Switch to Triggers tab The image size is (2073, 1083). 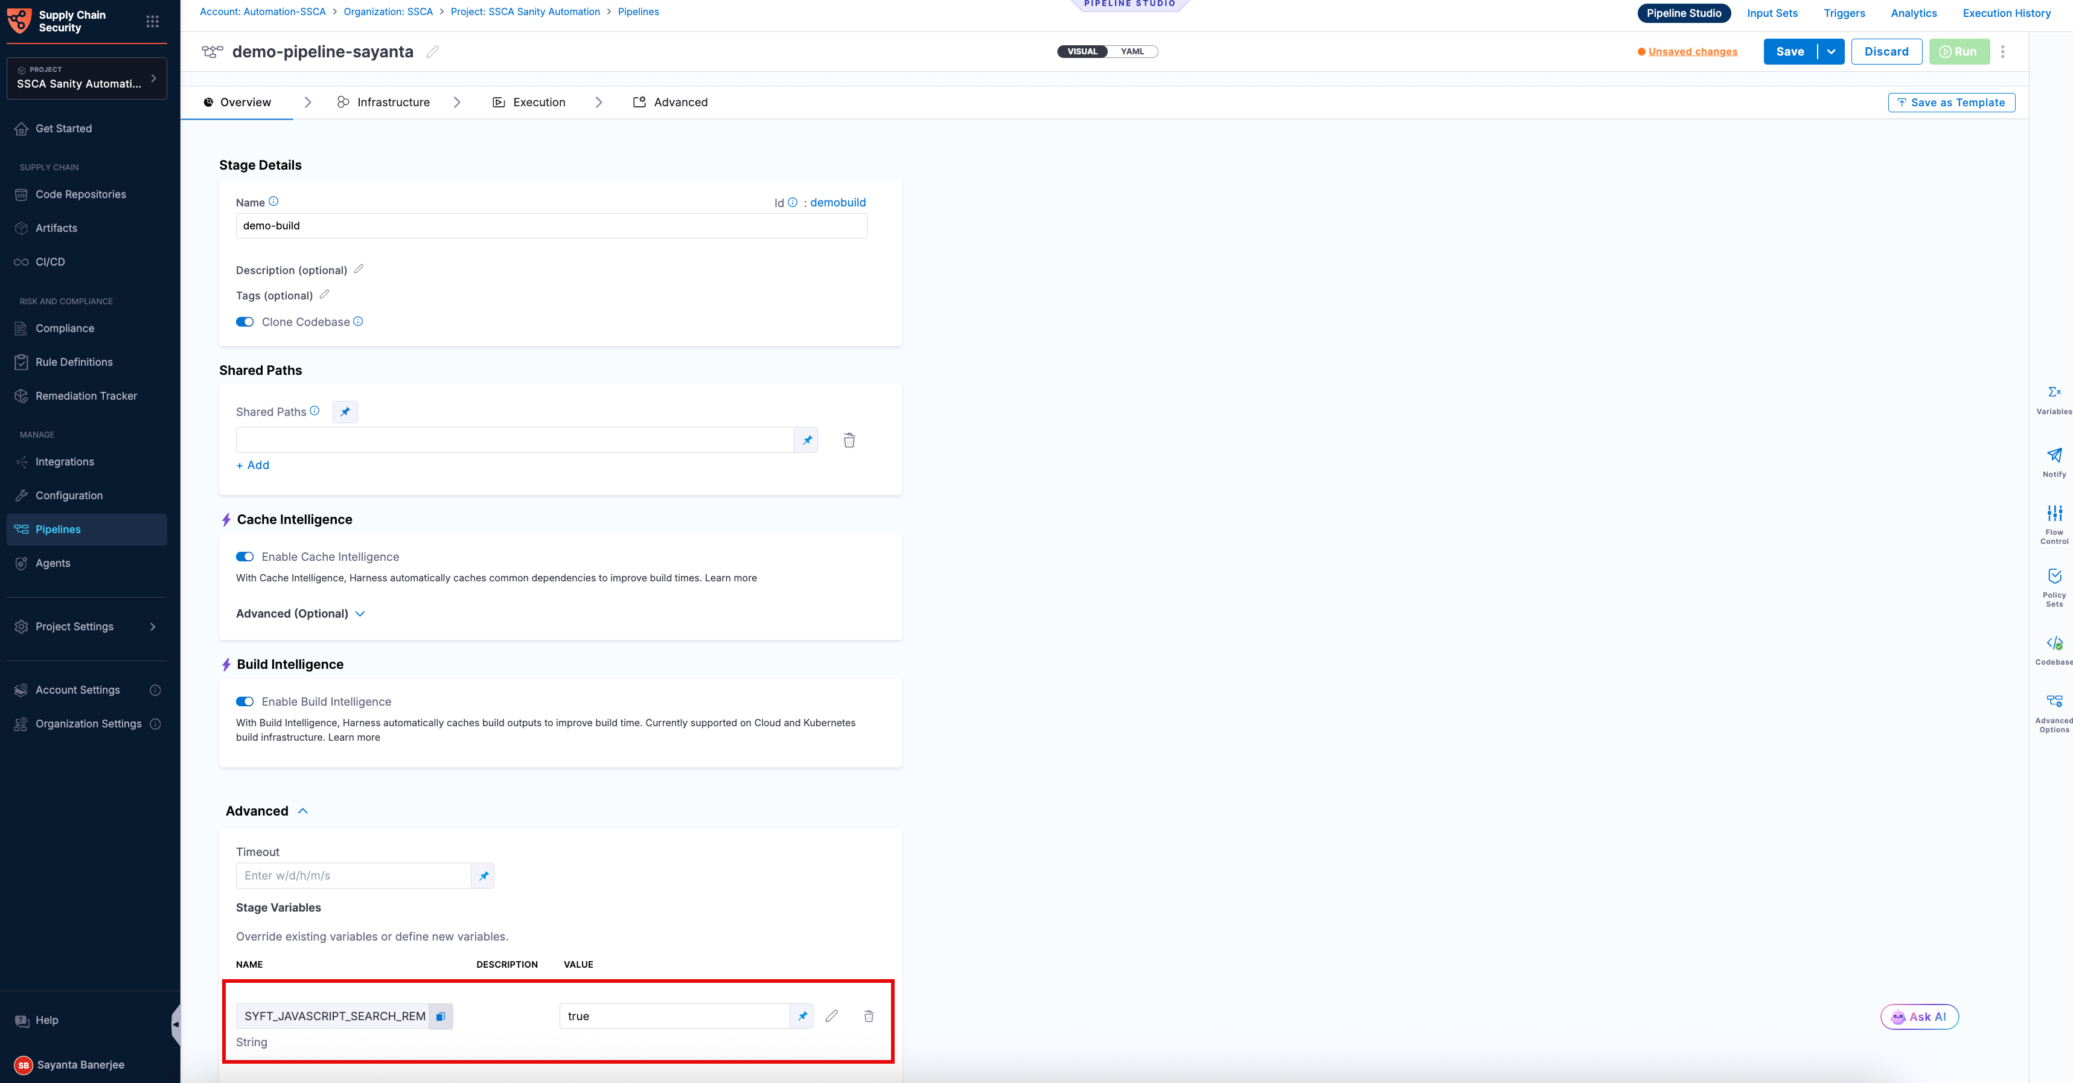(1844, 13)
